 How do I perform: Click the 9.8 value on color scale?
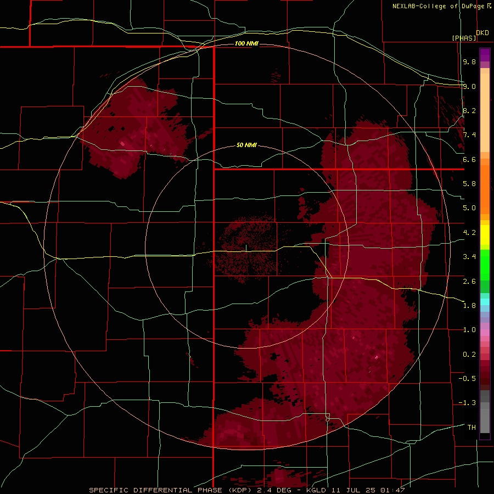click(x=469, y=61)
